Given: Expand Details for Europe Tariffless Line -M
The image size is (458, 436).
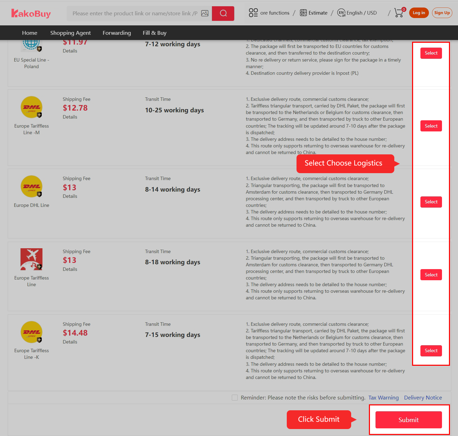Looking at the screenshot, I should click(70, 117).
